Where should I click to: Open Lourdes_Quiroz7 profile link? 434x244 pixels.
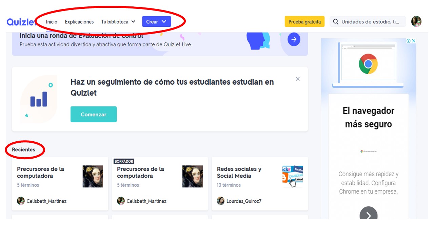(x=244, y=201)
